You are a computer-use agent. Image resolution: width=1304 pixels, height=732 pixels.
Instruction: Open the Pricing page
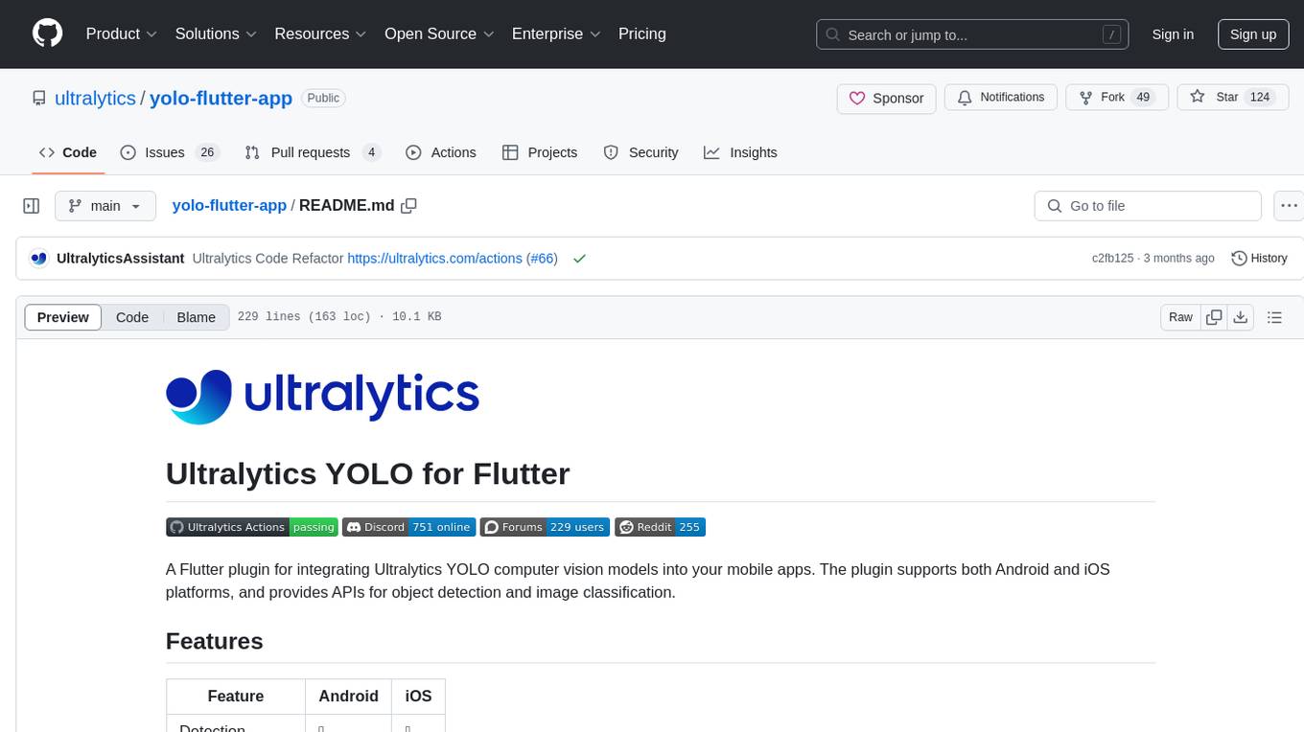pyautogui.click(x=642, y=34)
